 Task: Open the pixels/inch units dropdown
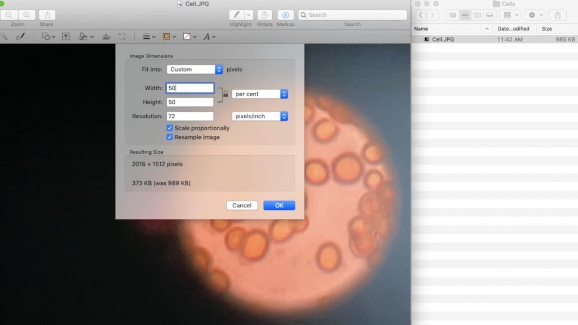(x=260, y=116)
